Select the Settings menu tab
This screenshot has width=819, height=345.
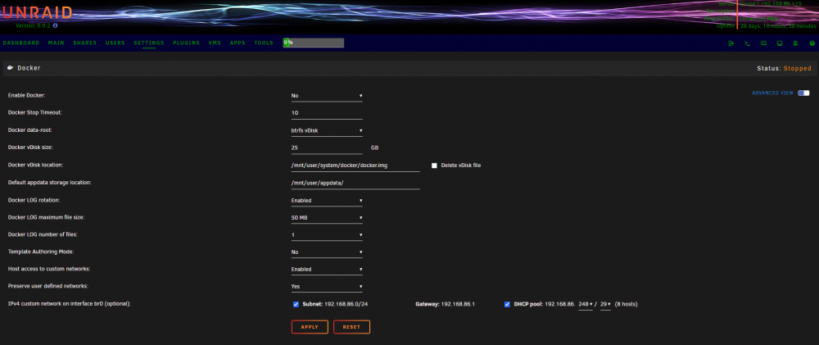point(149,43)
